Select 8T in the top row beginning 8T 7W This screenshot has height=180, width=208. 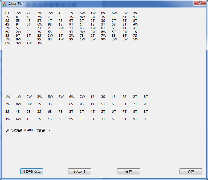coord(7,13)
